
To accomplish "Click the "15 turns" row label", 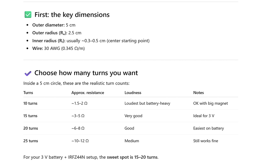I will pyautogui.click(x=30, y=116).
